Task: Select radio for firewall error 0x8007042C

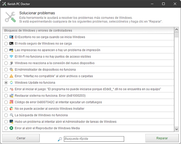Action: 6,102
